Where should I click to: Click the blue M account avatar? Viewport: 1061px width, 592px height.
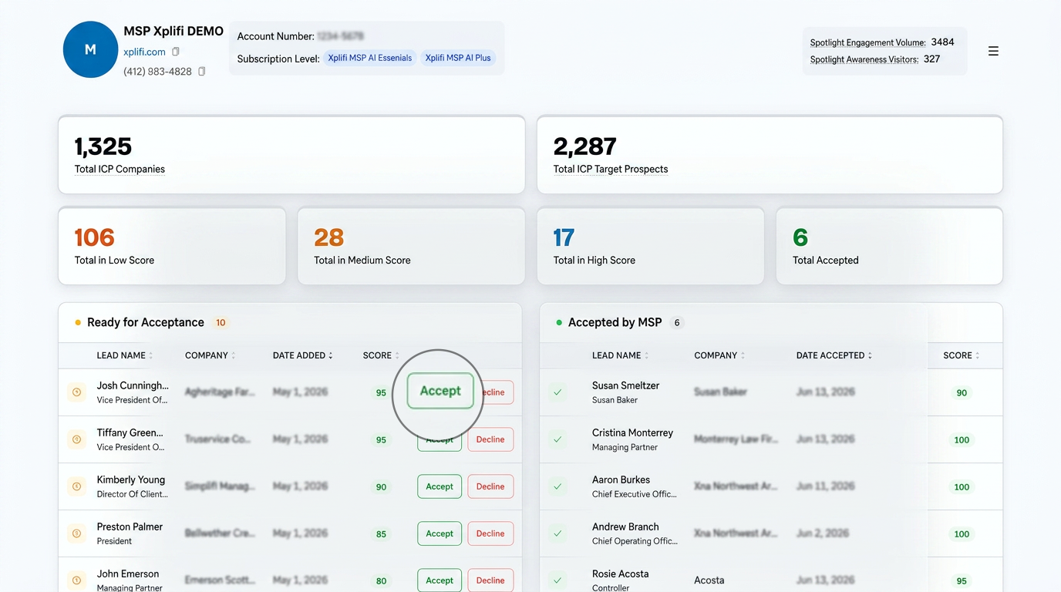click(x=90, y=49)
